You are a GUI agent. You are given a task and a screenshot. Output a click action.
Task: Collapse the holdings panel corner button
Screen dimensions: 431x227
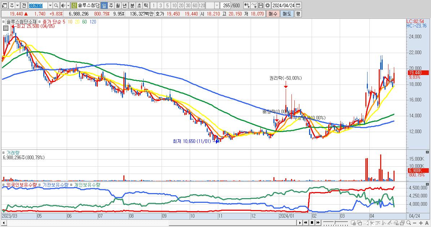(x=427, y=184)
